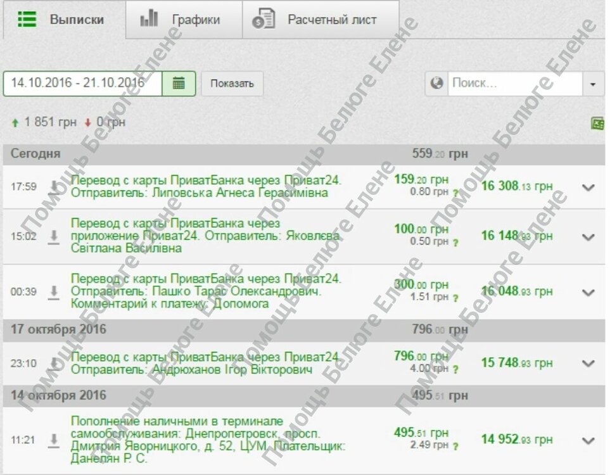Open the cash deposit by Данелян Р. С.
The width and height of the screenshot is (610, 475).
pyautogui.click(x=208, y=440)
